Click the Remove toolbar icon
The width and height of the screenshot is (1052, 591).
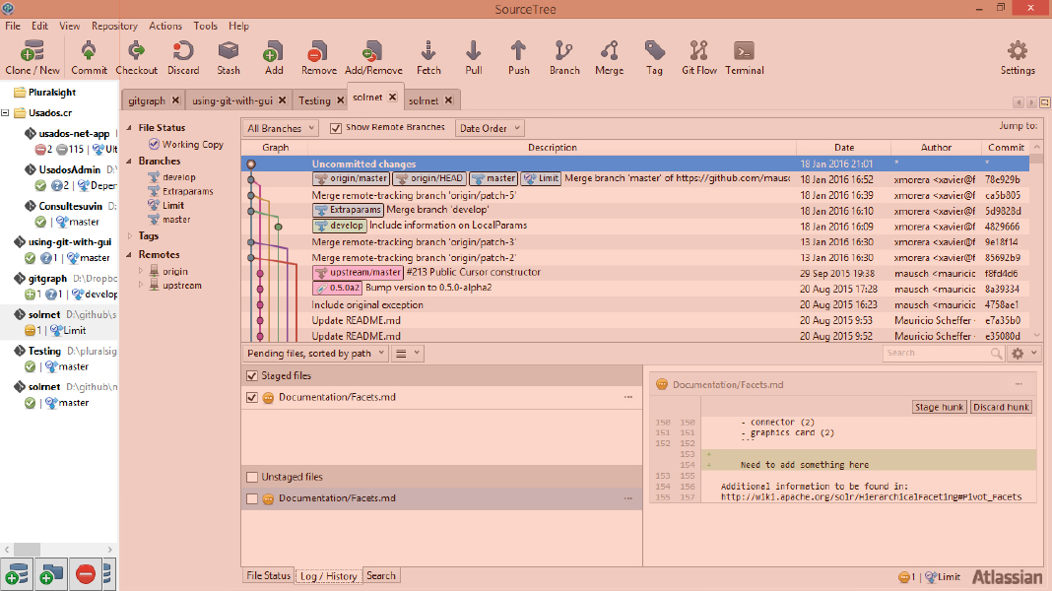coord(319,57)
